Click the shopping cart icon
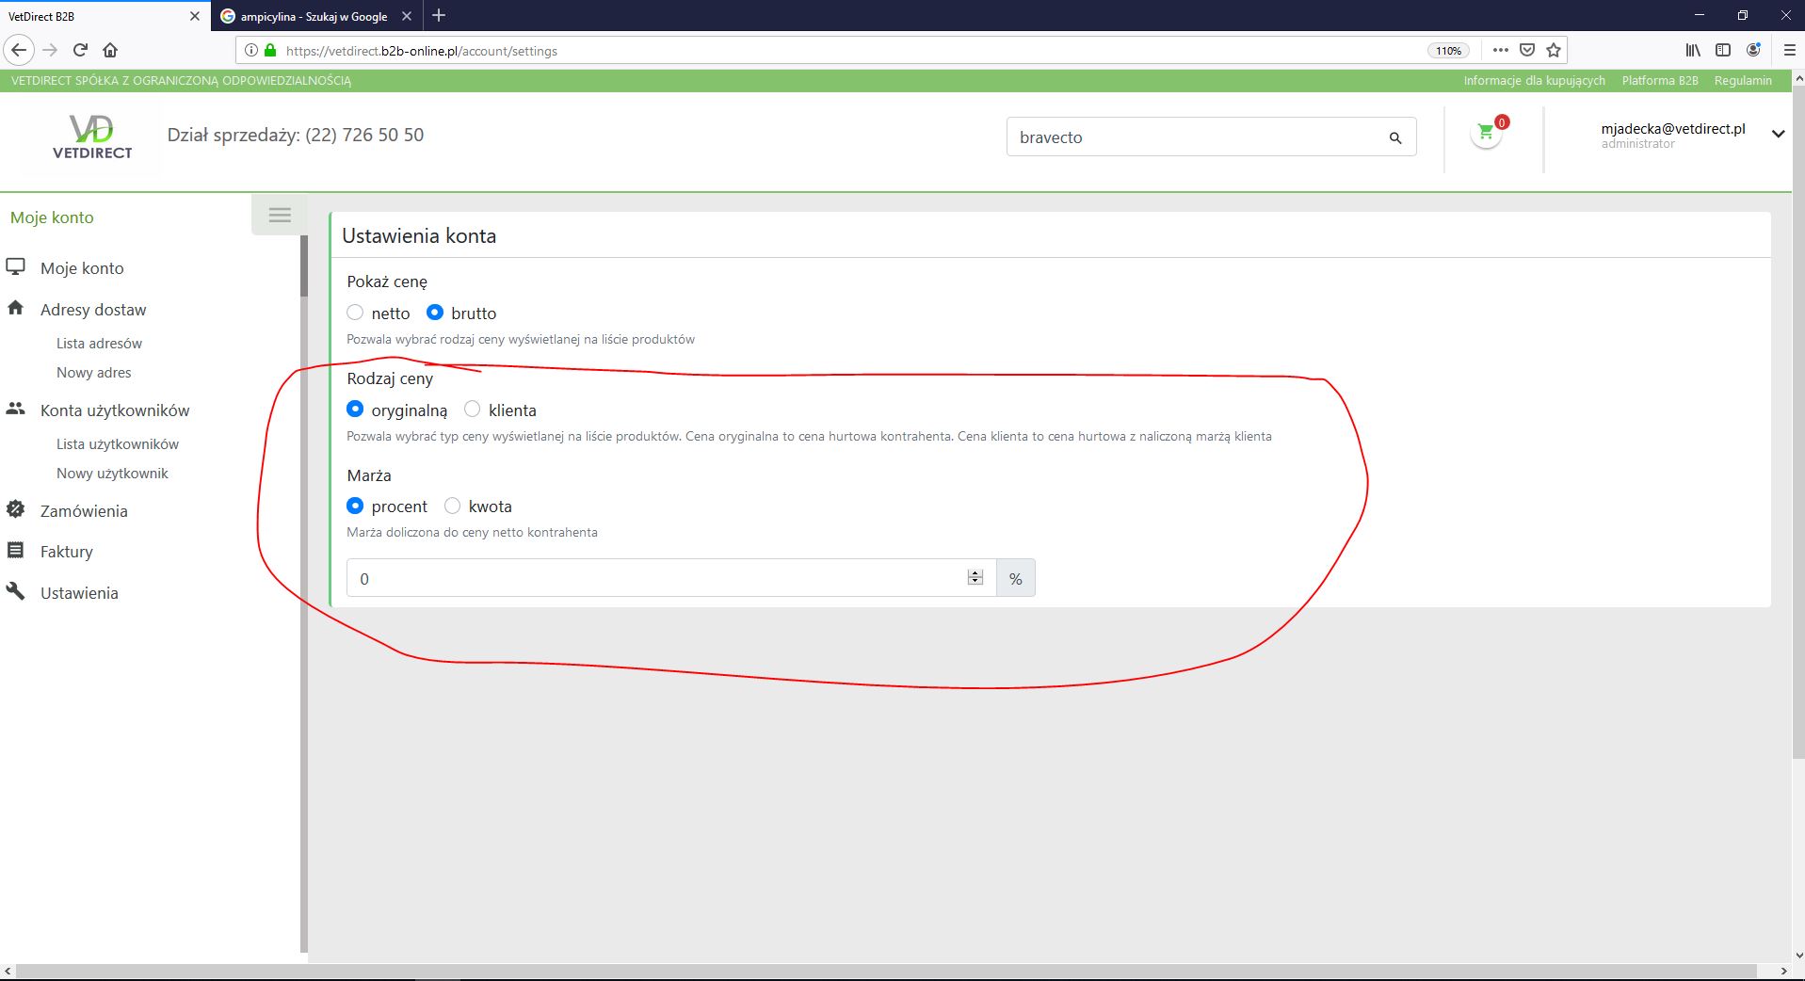1805x981 pixels. coord(1486,134)
